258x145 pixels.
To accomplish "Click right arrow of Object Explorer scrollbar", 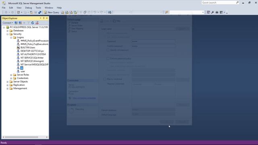I will click(x=47, y=137).
